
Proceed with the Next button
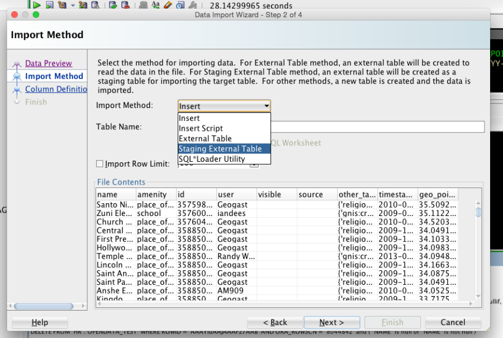(x=331, y=322)
